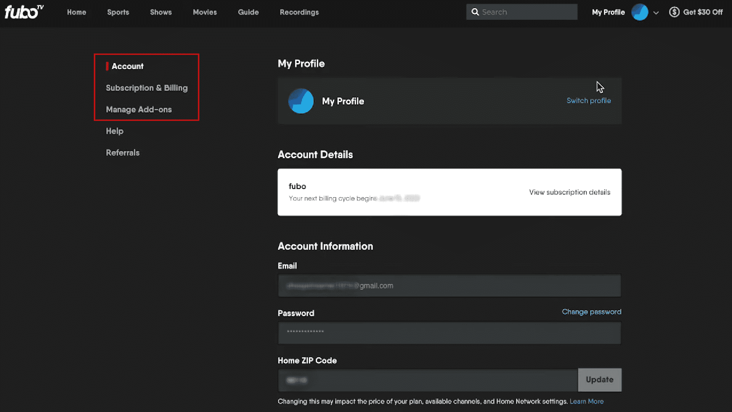Navigate to the Home menu item
Screen dimensions: 732x412
(76, 12)
